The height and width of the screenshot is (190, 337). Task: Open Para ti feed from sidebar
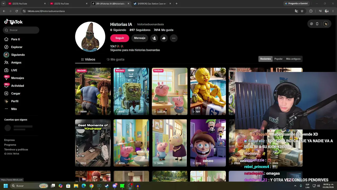(16, 39)
